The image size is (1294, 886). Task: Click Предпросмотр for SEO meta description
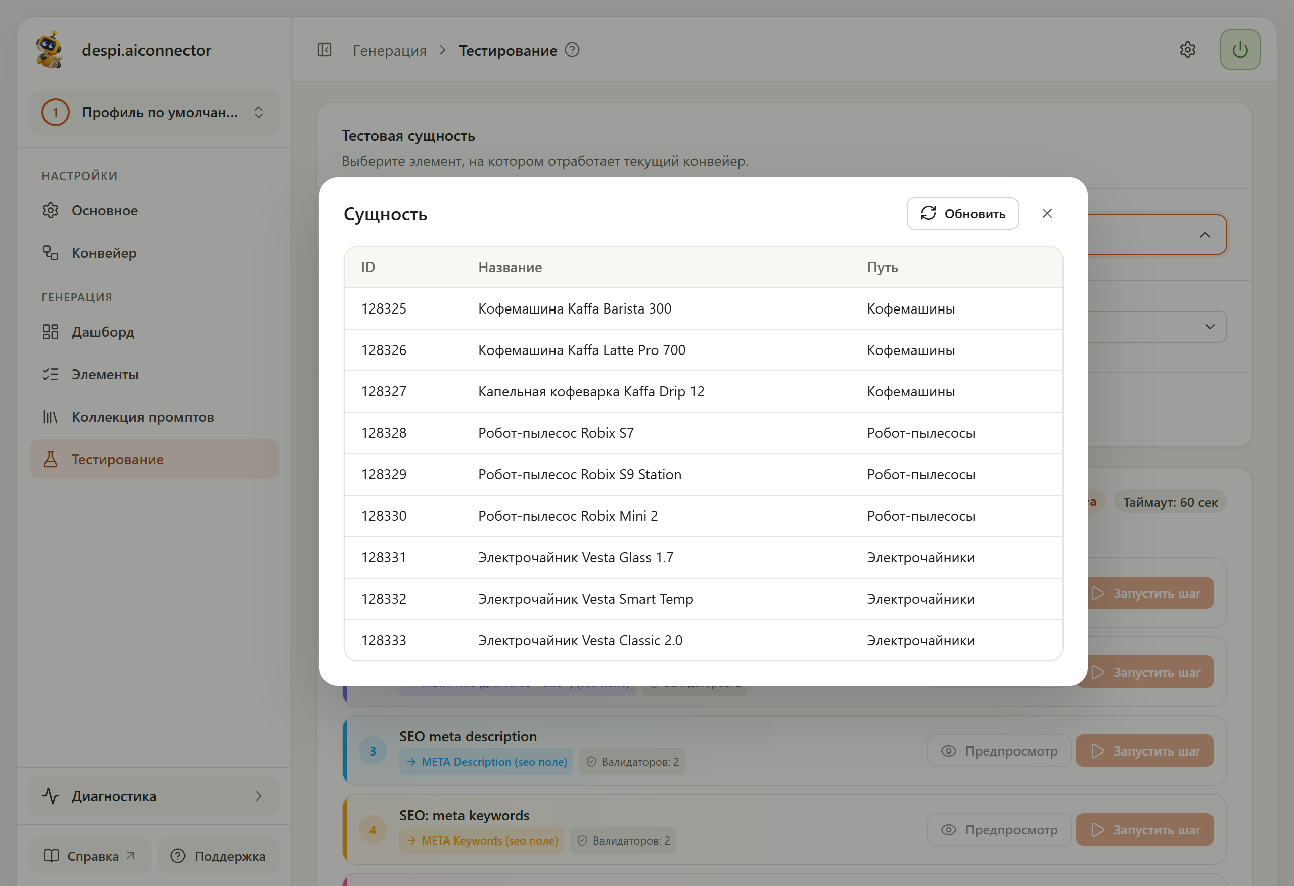coord(998,750)
